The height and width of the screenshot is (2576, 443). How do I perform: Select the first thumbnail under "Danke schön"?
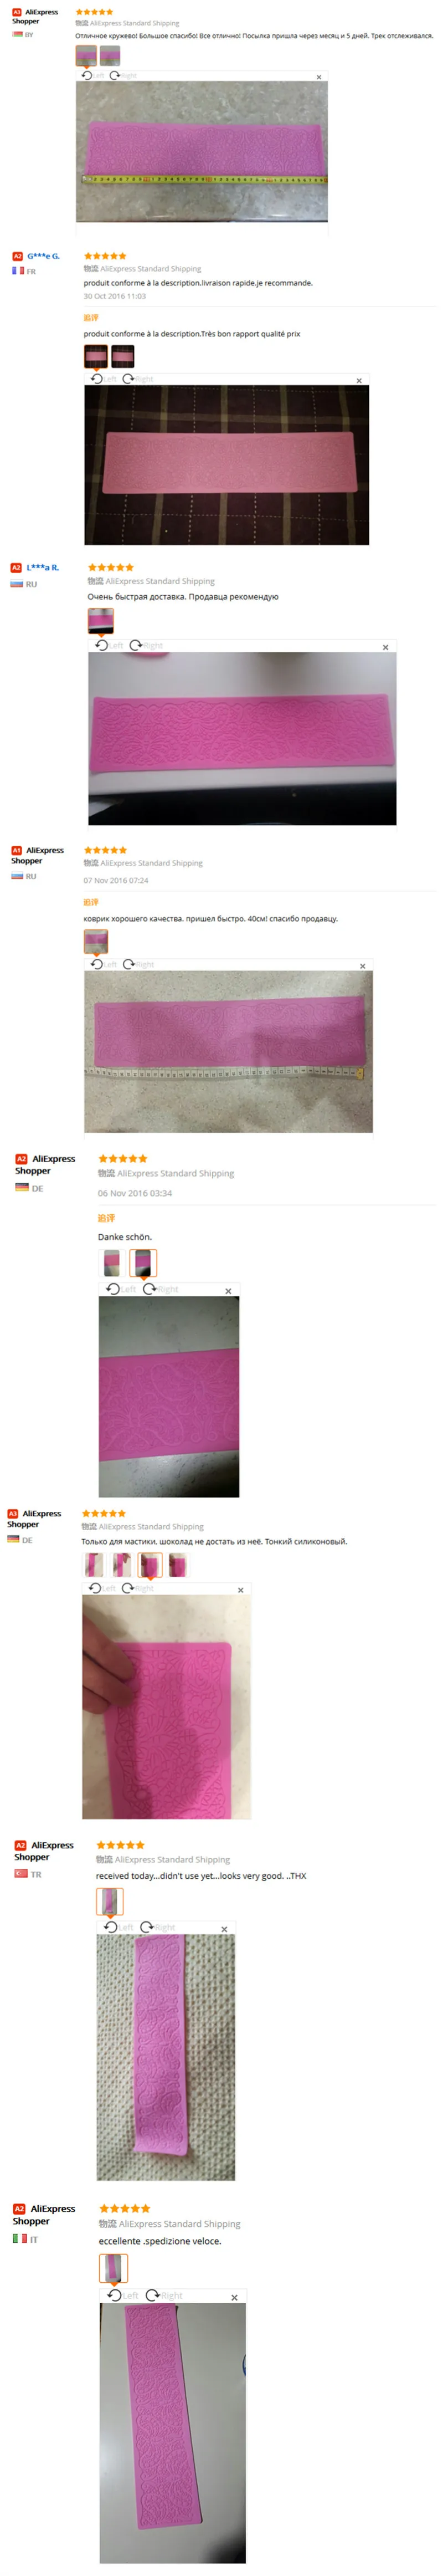111,1263
